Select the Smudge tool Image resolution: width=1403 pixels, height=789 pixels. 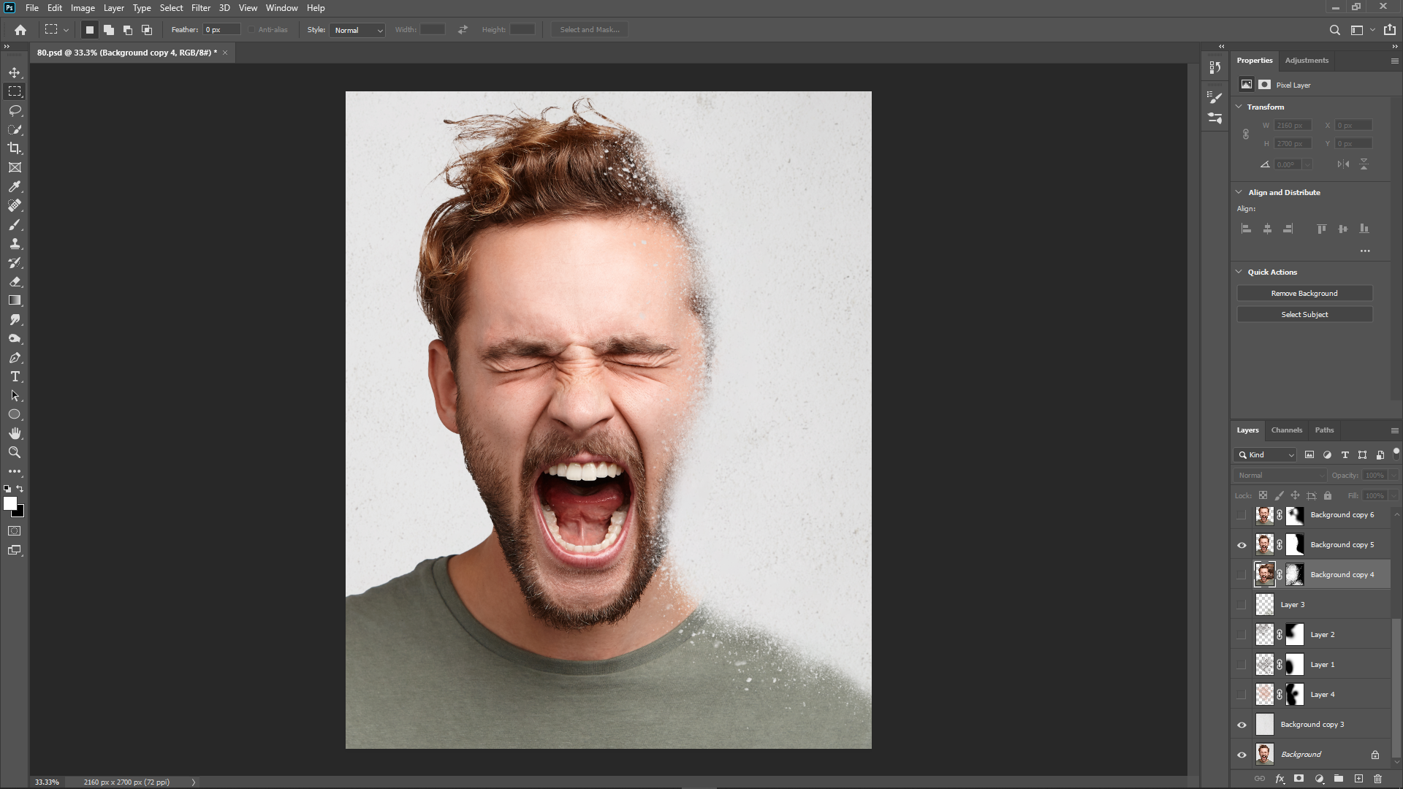(15, 320)
